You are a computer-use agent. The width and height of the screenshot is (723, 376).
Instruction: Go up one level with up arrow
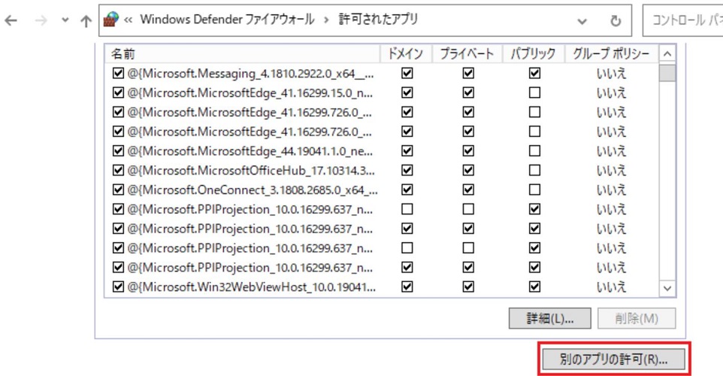(x=86, y=21)
